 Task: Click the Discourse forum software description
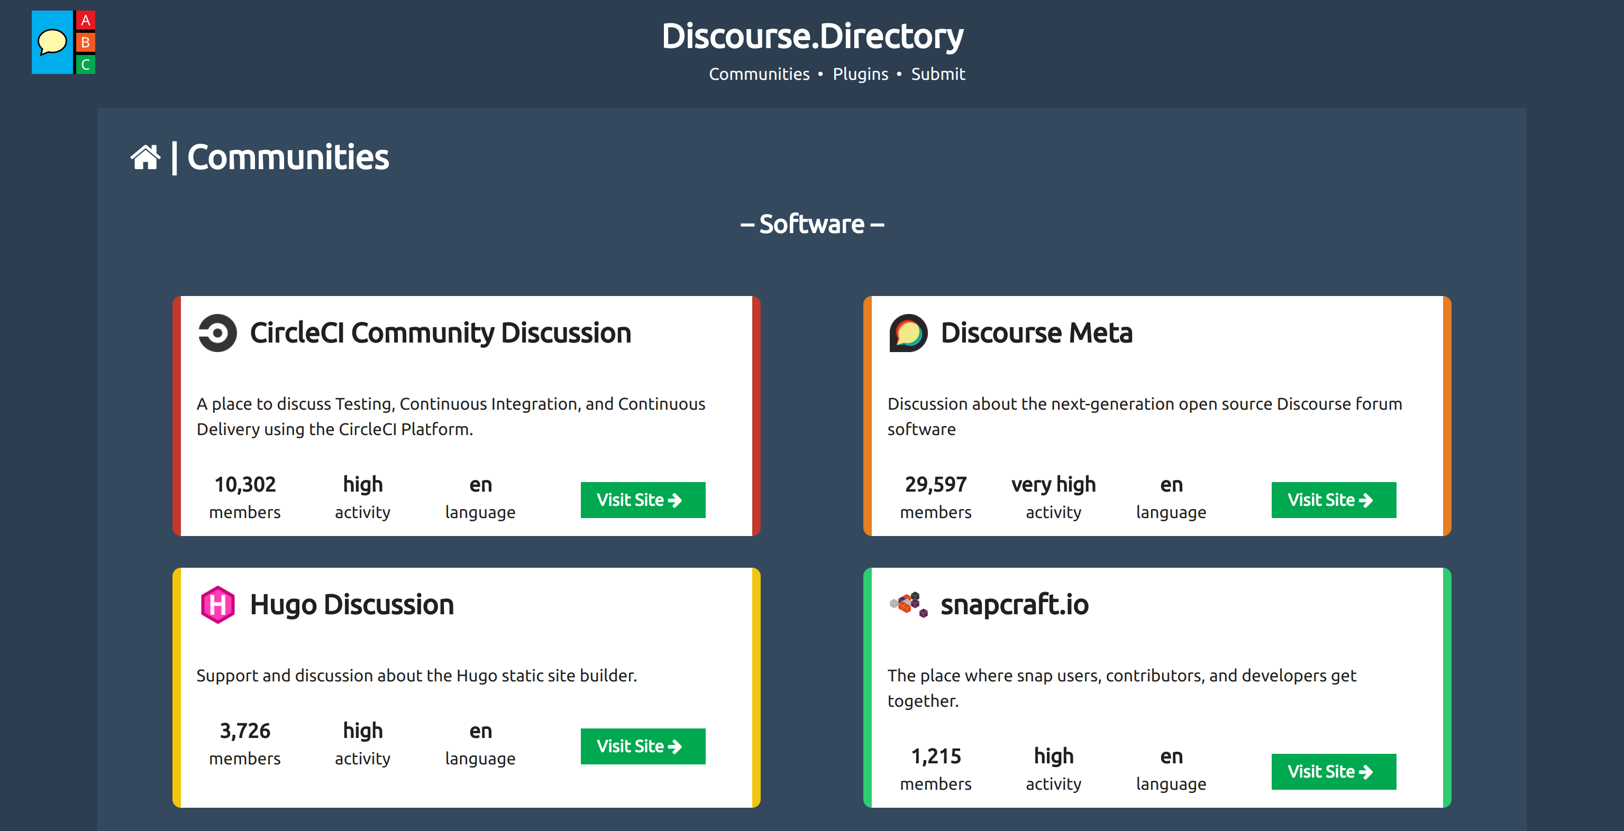[1145, 417]
